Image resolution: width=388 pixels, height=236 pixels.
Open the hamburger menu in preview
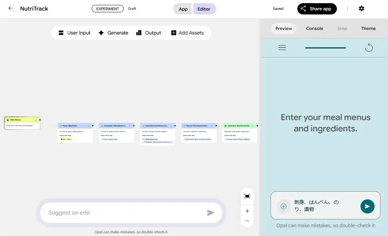coord(282,48)
